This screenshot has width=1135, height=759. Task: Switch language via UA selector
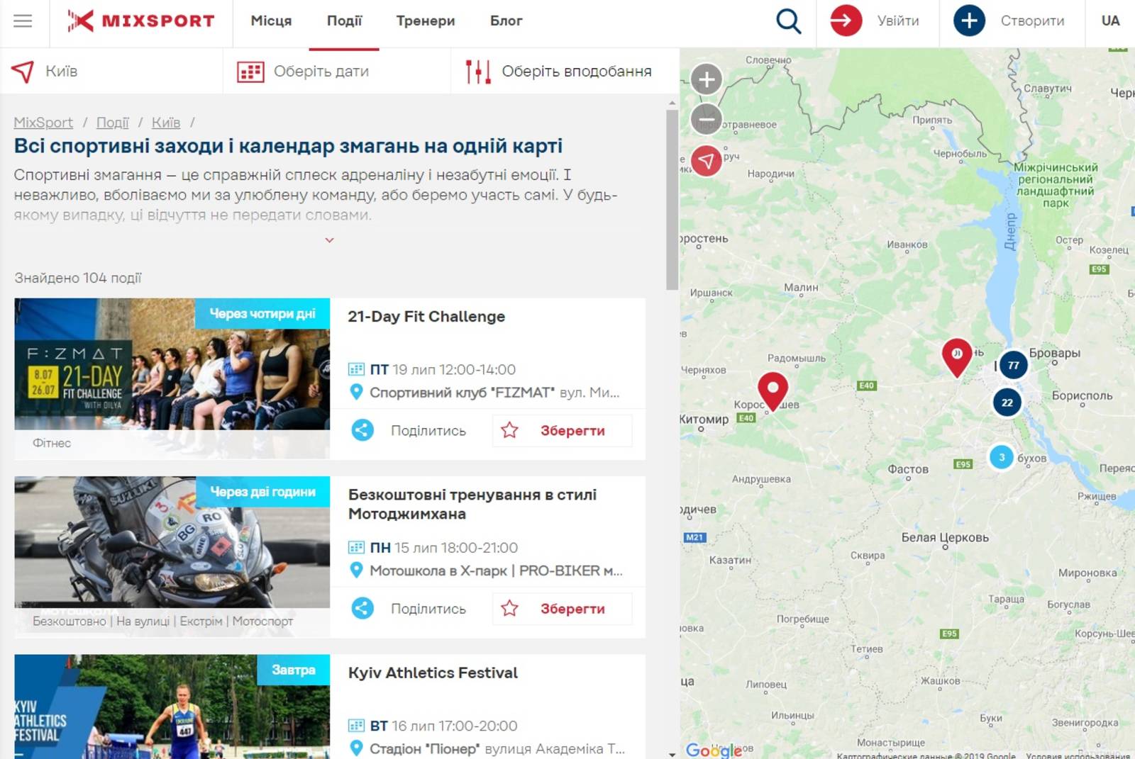1110,21
